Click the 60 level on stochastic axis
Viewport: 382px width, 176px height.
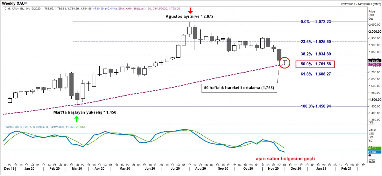click(x=370, y=140)
